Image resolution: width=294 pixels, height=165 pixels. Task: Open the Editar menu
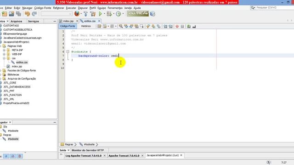[x=8, y=8]
